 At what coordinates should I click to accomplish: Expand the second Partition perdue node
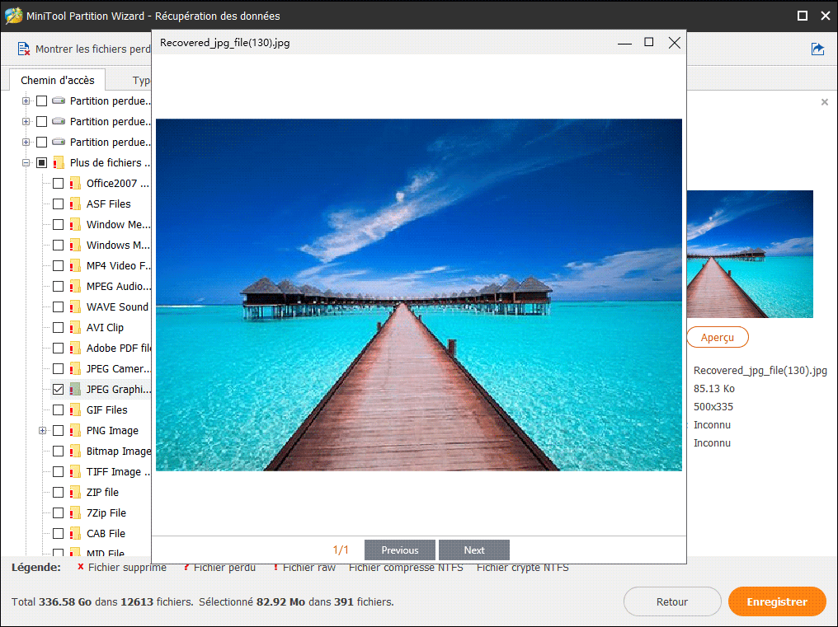click(26, 121)
